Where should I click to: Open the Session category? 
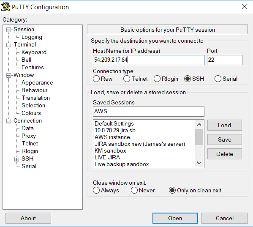click(24, 30)
